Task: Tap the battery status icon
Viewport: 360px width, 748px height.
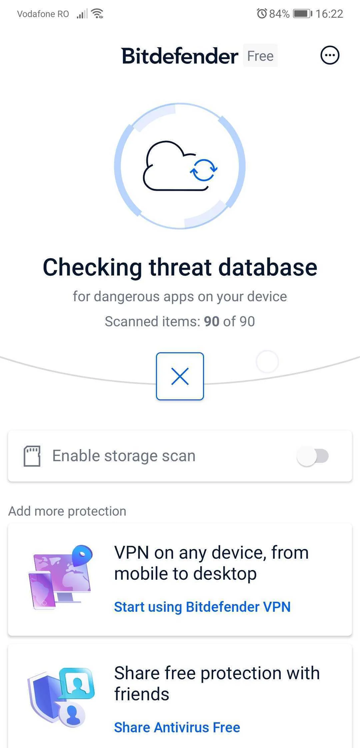Action: (302, 13)
